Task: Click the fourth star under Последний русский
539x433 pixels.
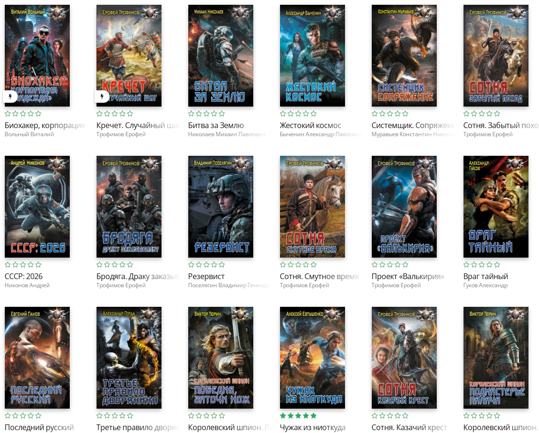Action: click(31, 416)
